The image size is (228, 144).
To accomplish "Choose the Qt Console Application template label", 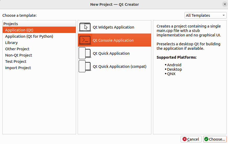I will [113, 40].
